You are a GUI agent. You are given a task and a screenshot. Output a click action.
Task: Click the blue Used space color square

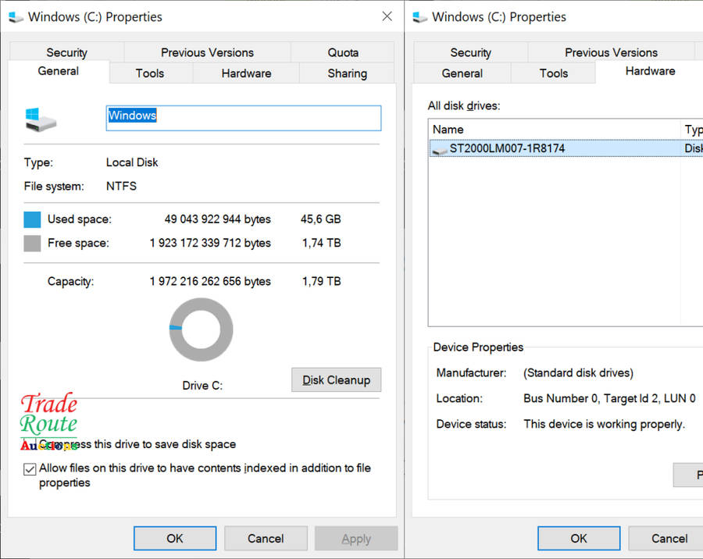coord(32,219)
